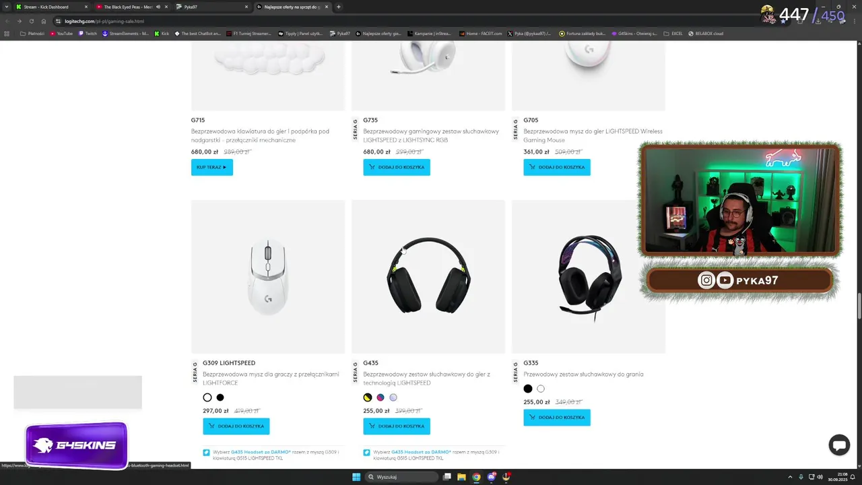862x485 pixels.
Task: Close the Stream - Kick Dashboard tab
Action: [86, 7]
